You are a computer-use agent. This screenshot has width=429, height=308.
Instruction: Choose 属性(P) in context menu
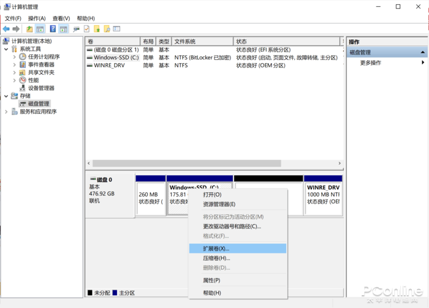click(238, 280)
